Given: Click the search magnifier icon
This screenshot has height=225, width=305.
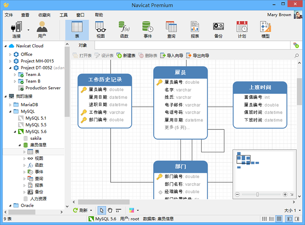Looking at the screenshot, I should 296,56.
